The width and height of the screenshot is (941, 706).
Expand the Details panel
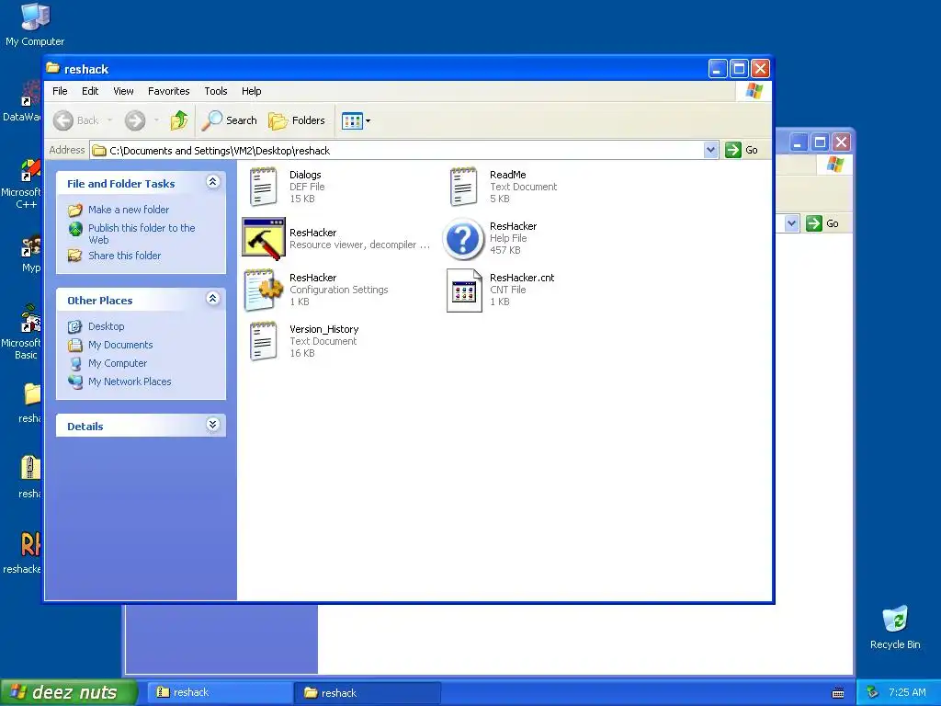pyautogui.click(x=212, y=424)
